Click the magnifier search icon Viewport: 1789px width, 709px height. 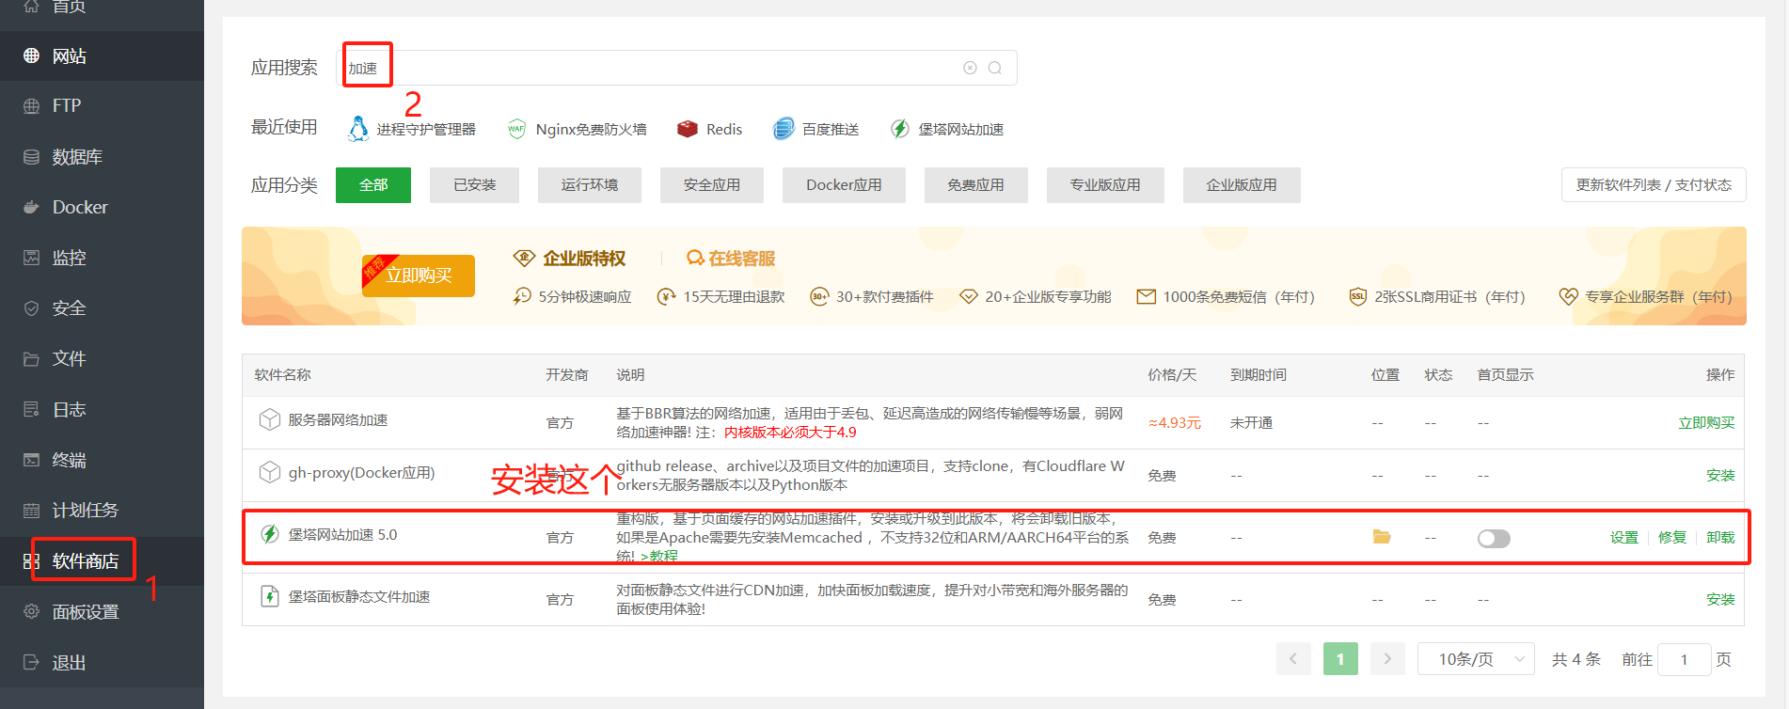click(995, 68)
